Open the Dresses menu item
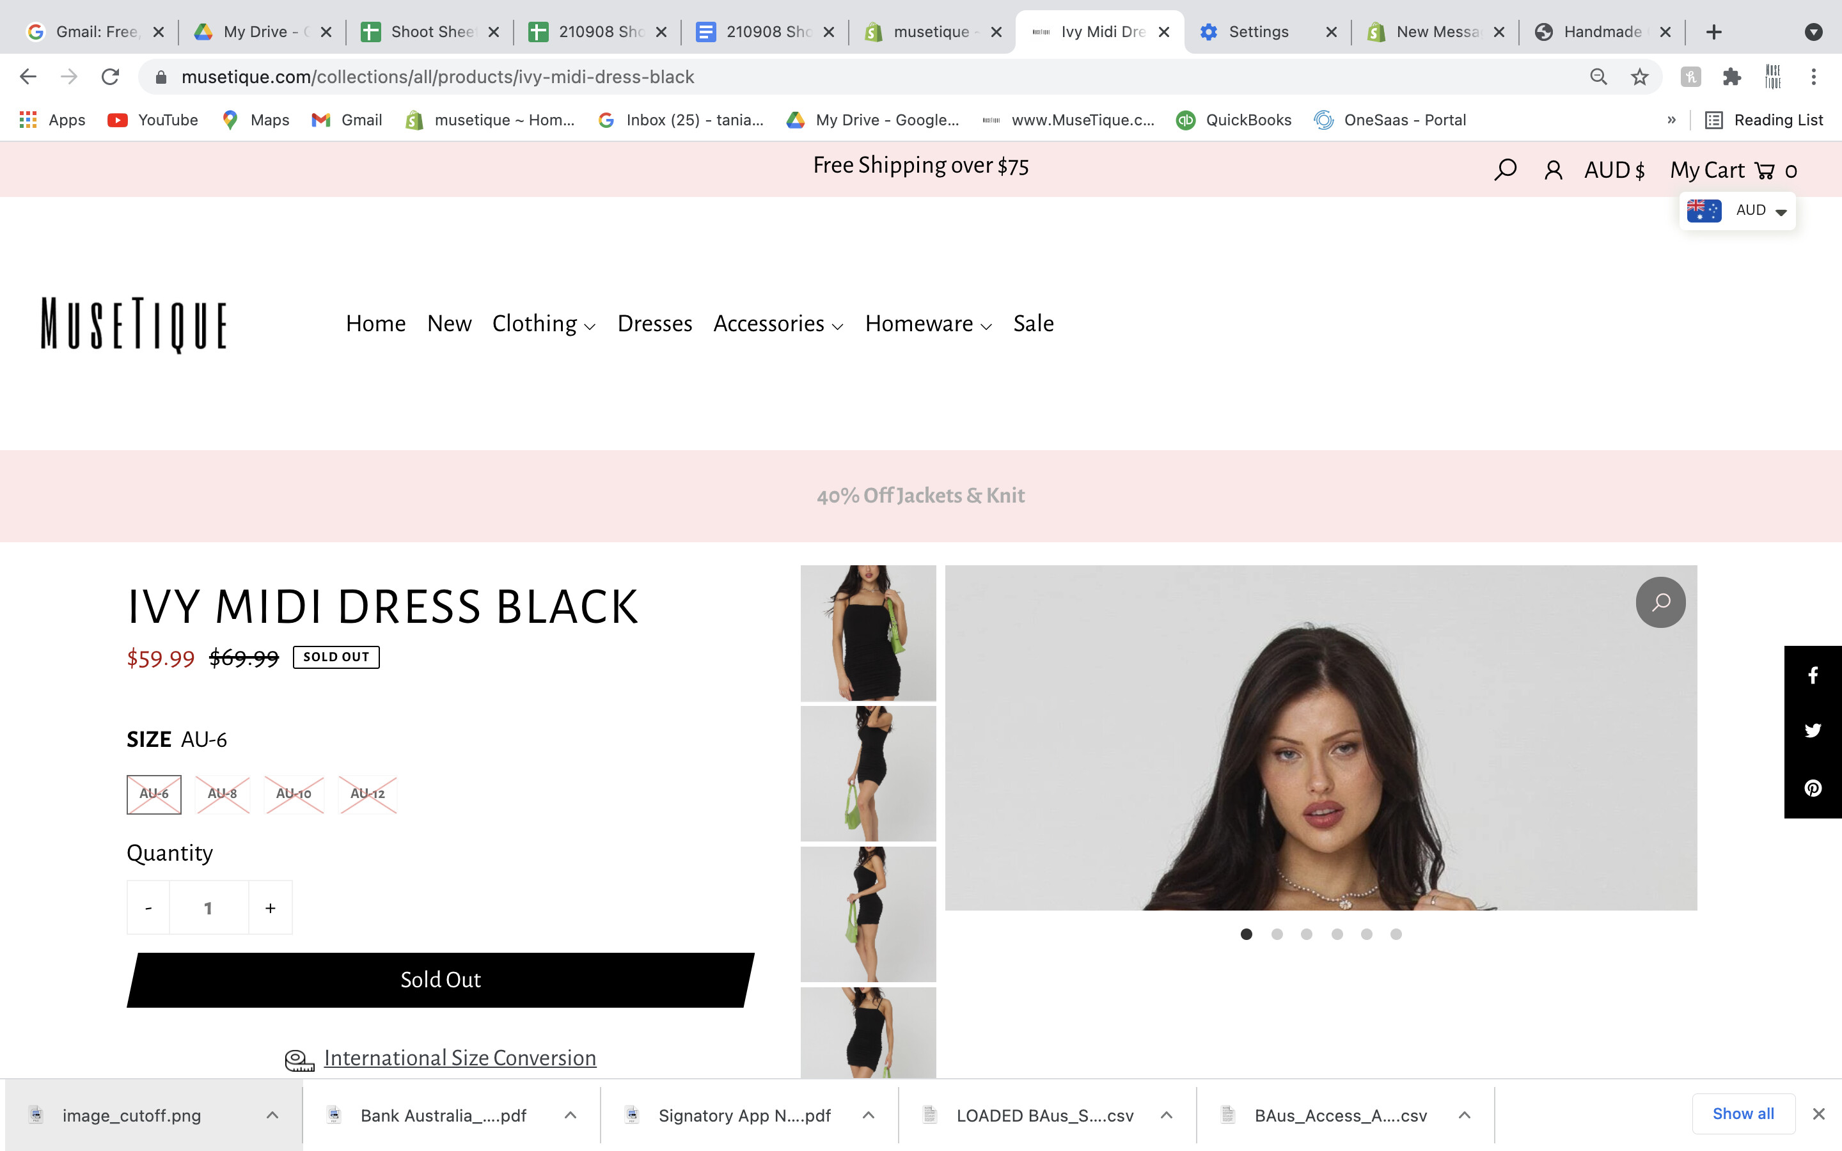 [654, 324]
